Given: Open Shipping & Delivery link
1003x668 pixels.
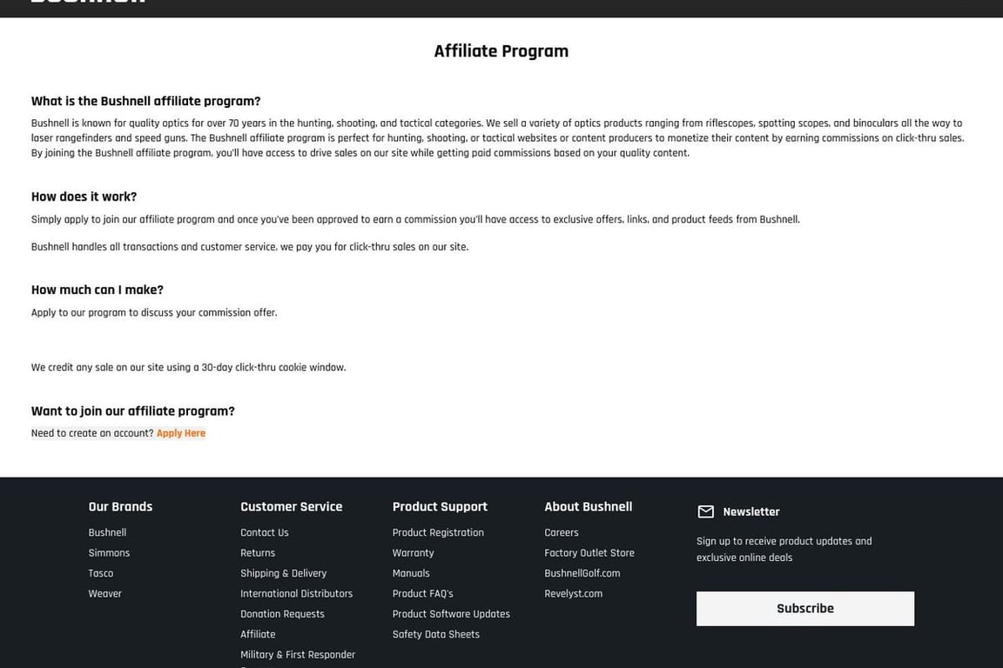Looking at the screenshot, I should pyautogui.click(x=283, y=573).
